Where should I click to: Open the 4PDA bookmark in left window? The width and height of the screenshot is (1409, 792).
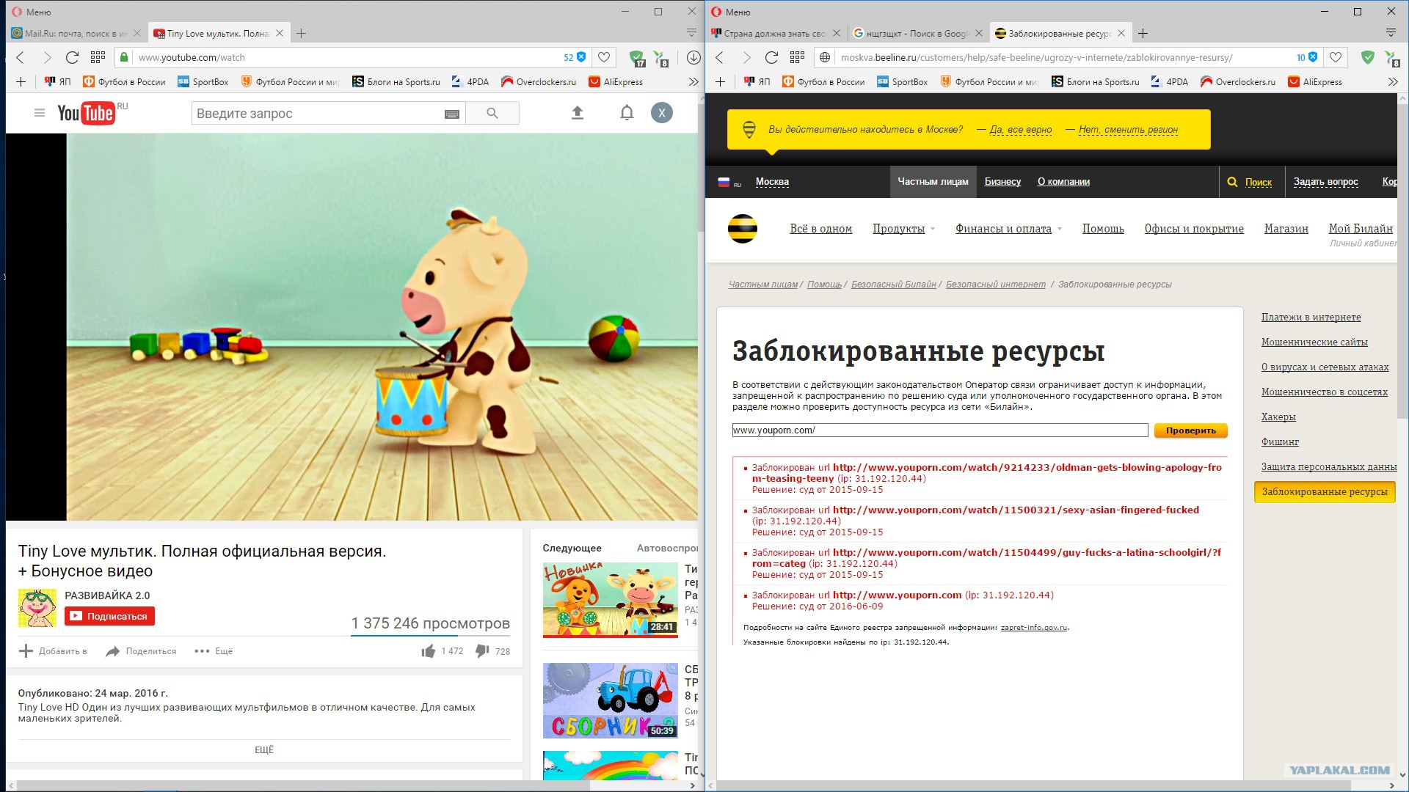pos(470,82)
